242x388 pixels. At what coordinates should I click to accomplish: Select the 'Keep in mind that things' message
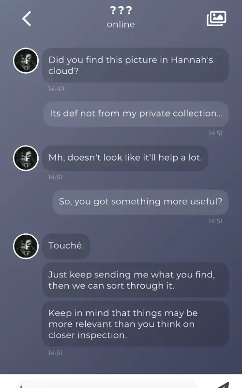coord(136,324)
